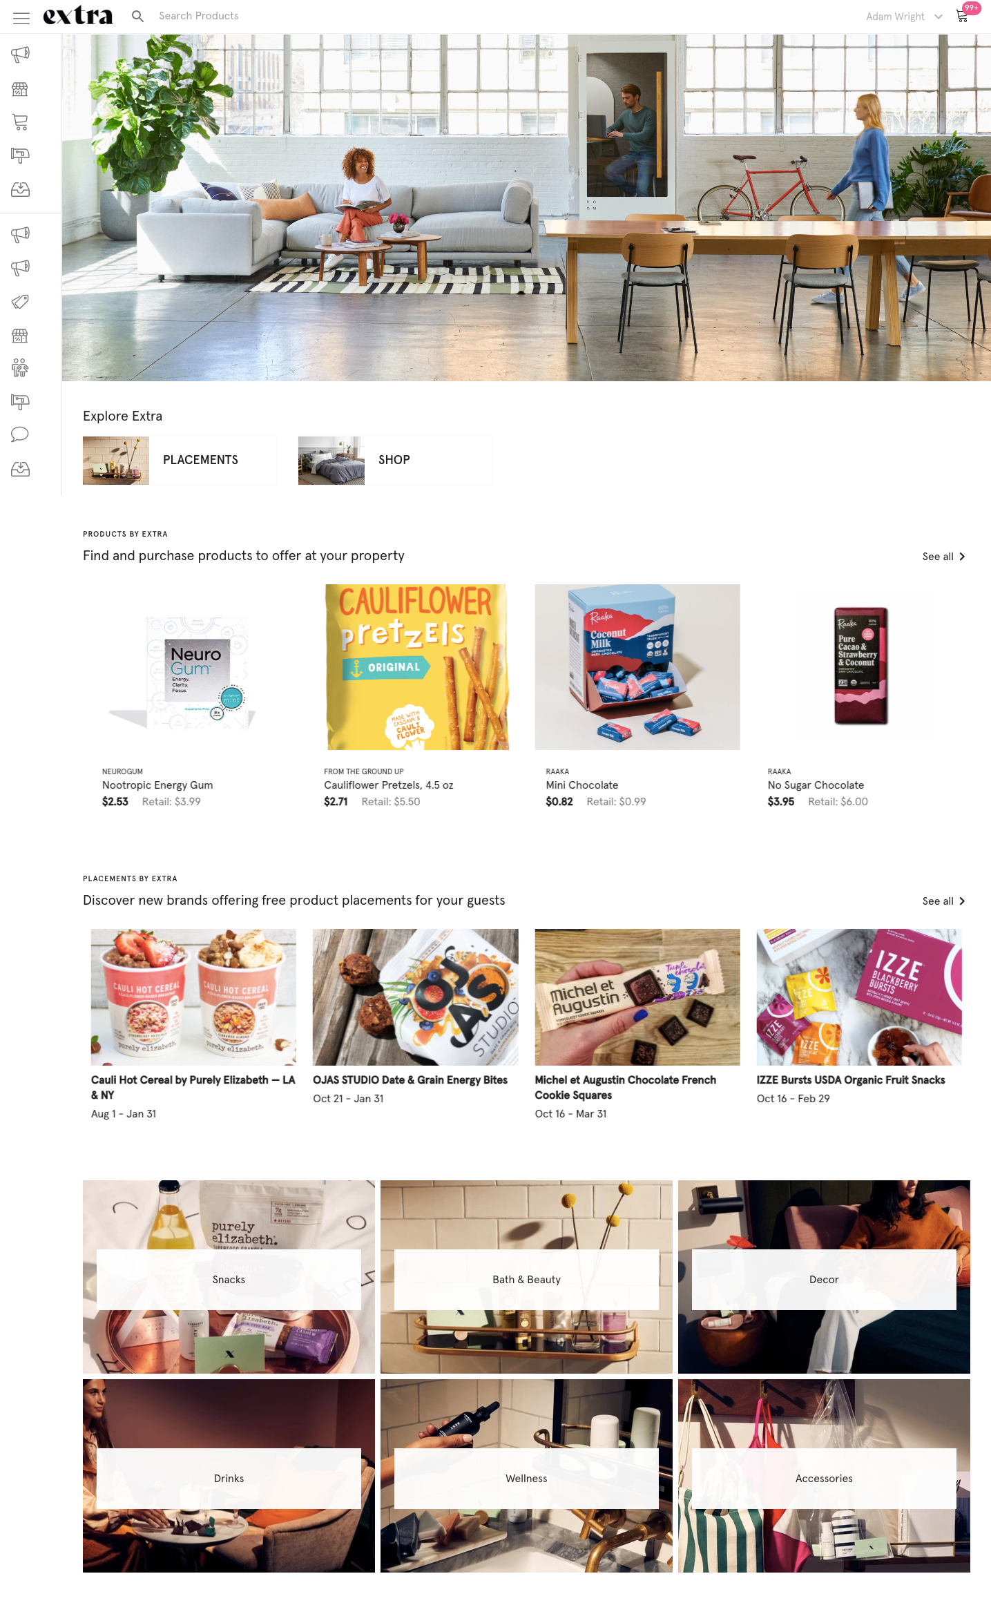Screen dimensions: 991x1614
Task: See all Placements by Extra
Action: [x=943, y=901]
